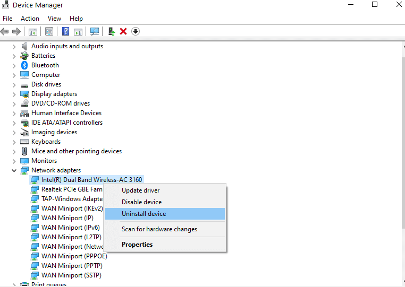Select WAN Miniport (PPTP)
This screenshot has height=287, width=405.
pyautogui.click(x=72, y=266)
